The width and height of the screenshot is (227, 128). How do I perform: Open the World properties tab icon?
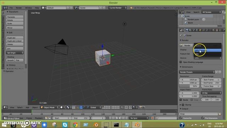click(197, 30)
